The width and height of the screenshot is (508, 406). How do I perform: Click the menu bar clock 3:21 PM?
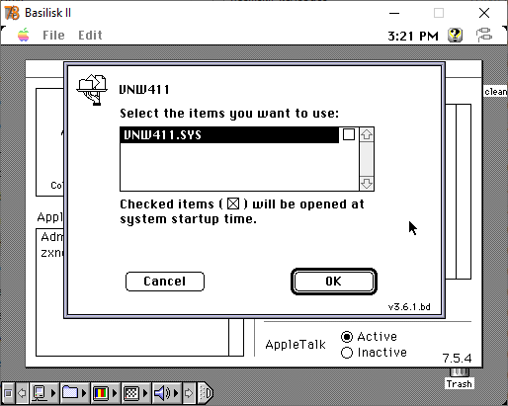point(413,36)
